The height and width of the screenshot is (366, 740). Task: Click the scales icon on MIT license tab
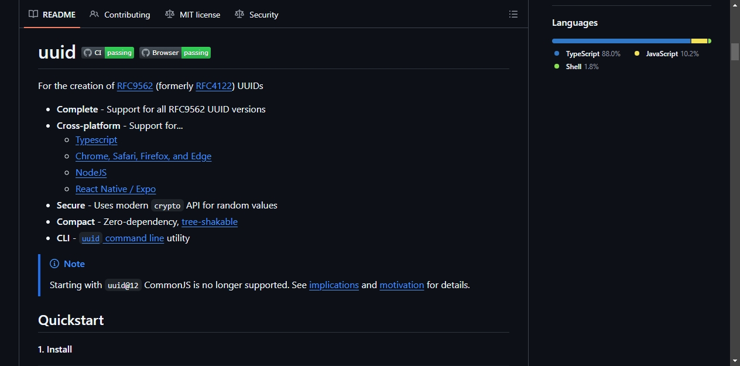(170, 14)
